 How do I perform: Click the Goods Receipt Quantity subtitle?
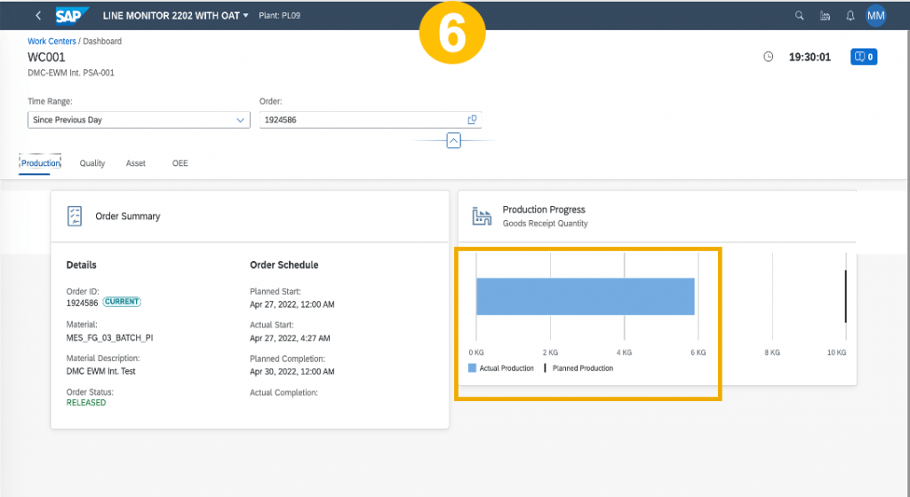pyautogui.click(x=545, y=224)
